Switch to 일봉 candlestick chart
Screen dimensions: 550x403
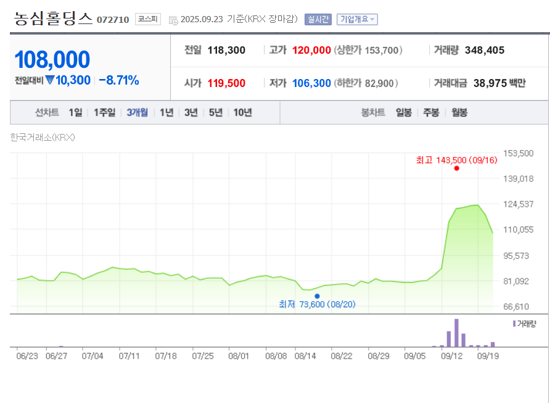[404, 113]
